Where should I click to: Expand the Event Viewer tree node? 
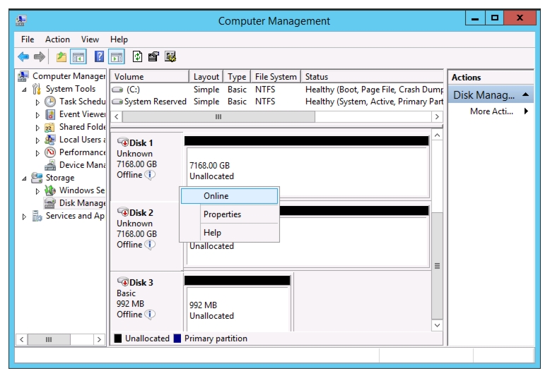(37, 115)
